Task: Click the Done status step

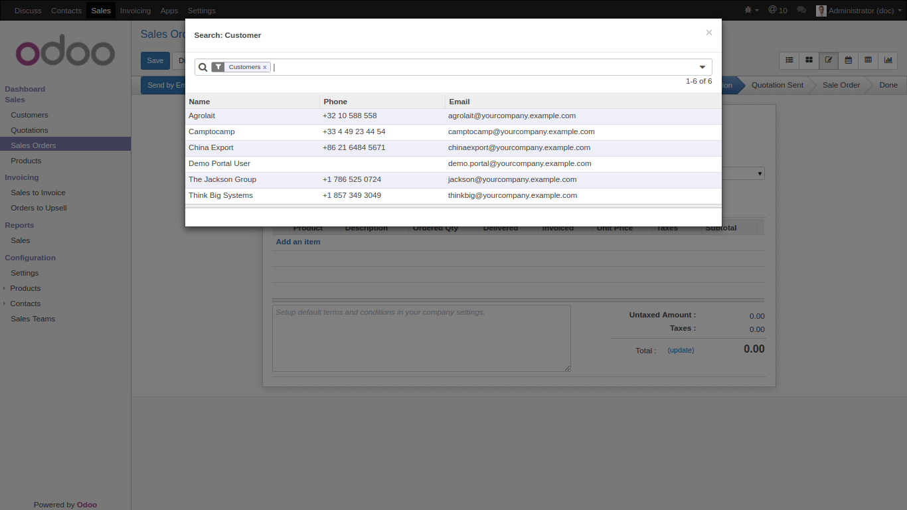Action: (x=888, y=85)
